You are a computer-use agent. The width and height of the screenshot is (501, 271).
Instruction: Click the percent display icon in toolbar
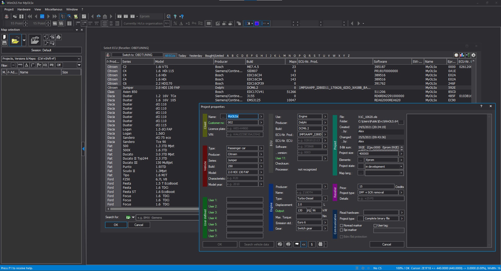[175, 23]
